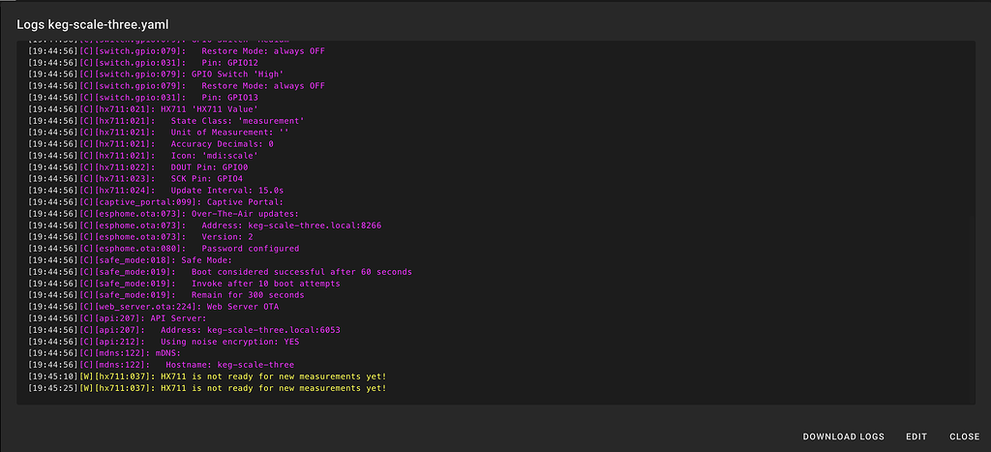Click the 'Password configured' log line
This screenshot has width=991, height=452.
[x=250, y=248]
